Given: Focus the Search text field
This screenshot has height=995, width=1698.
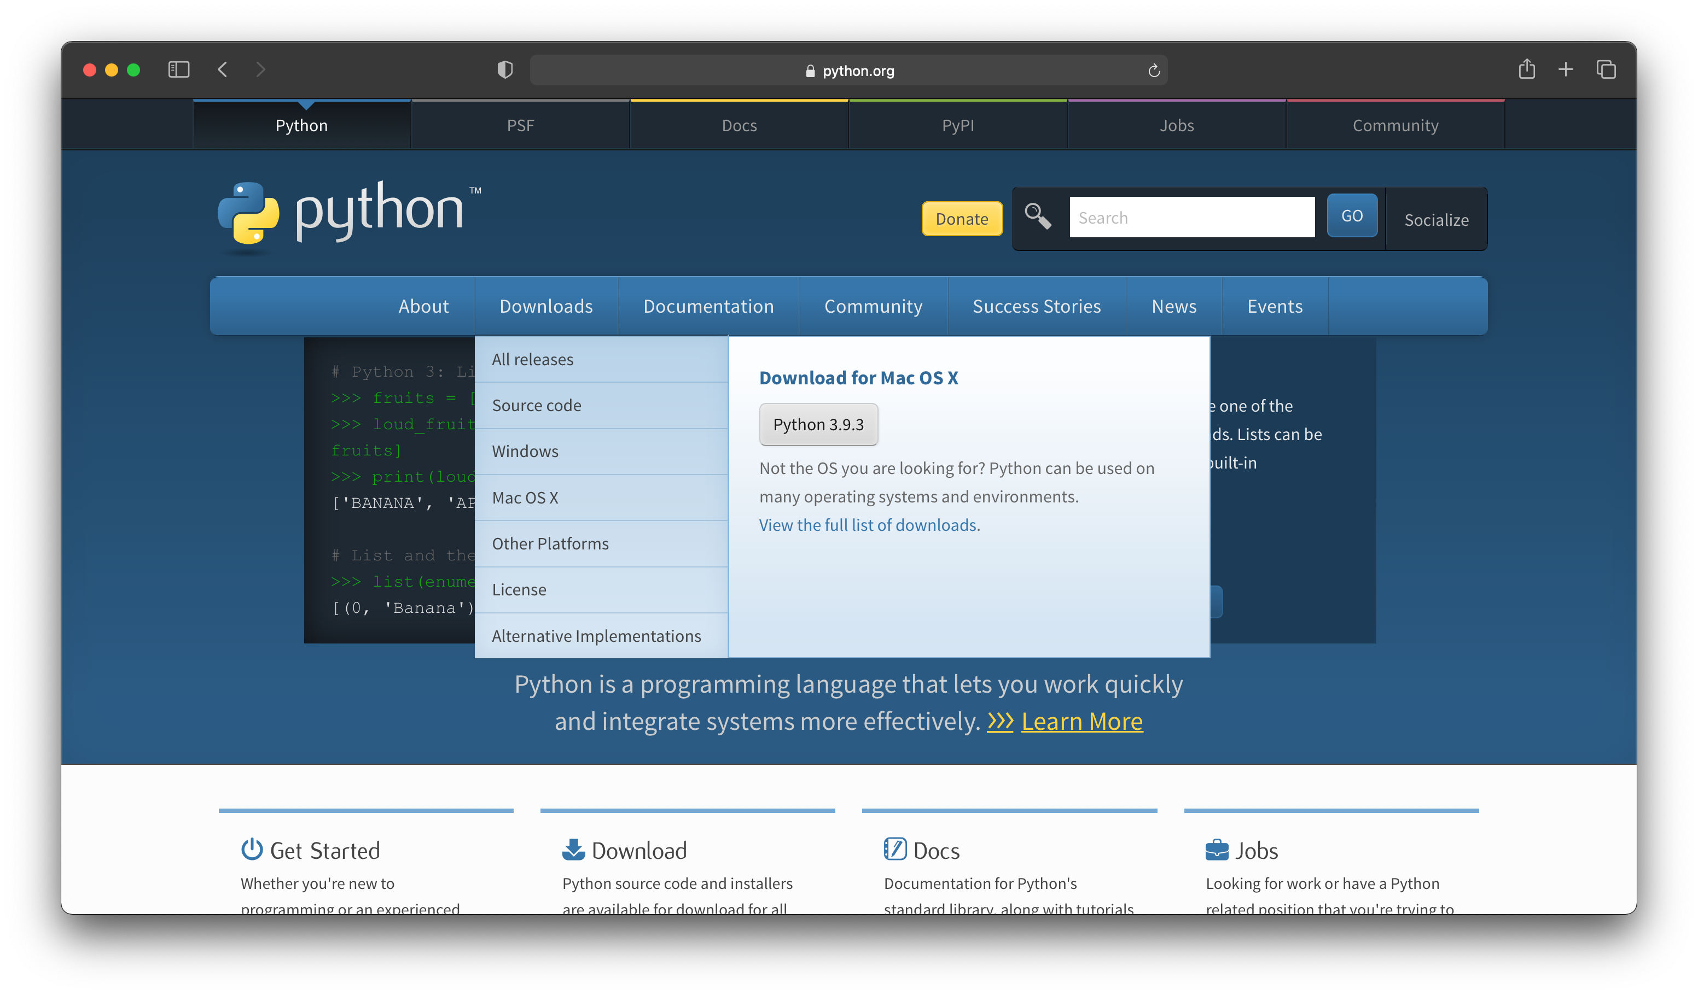Looking at the screenshot, I should 1191,217.
